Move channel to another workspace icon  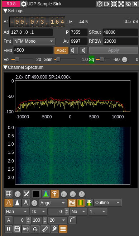click(107, 4)
